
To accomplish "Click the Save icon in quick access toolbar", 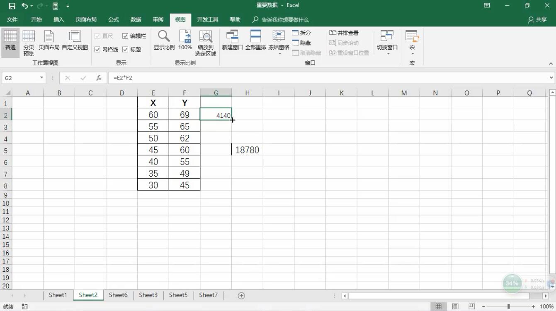I will click(x=12, y=6).
